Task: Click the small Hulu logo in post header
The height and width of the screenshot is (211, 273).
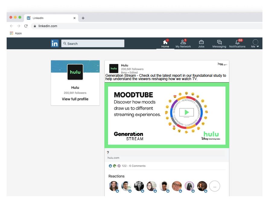Action: [x=114, y=68]
